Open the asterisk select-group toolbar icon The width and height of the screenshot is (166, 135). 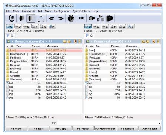[x=41, y=18]
